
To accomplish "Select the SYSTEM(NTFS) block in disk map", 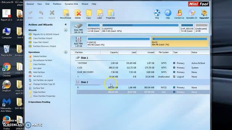I will click(94, 28).
